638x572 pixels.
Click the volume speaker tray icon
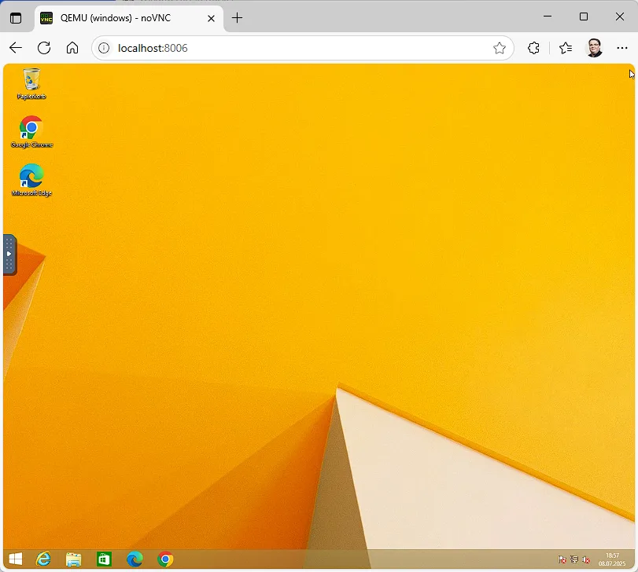pos(586,559)
